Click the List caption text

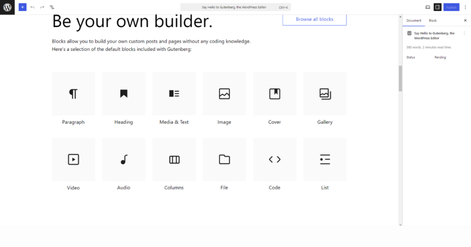325,188
